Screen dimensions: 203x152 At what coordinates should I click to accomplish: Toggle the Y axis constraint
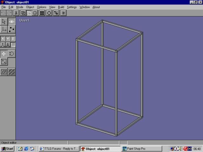click(x=8, y=39)
